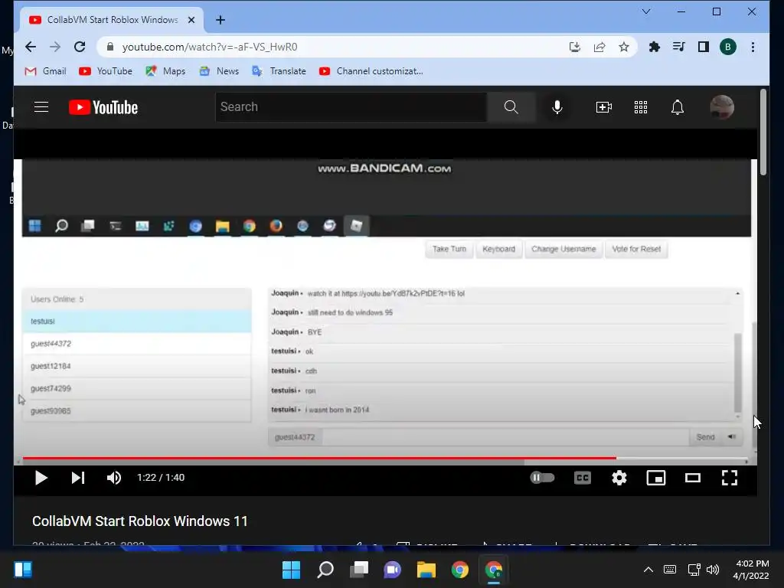Open the Chrome extensions puzzle icon
This screenshot has width=784, height=588.
pos(654,47)
